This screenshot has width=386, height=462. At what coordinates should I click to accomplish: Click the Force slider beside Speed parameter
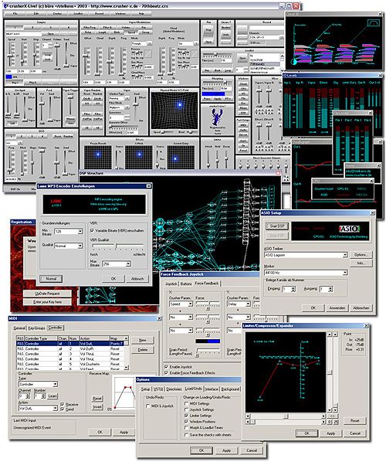pyautogui.click(x=208, y=304)
